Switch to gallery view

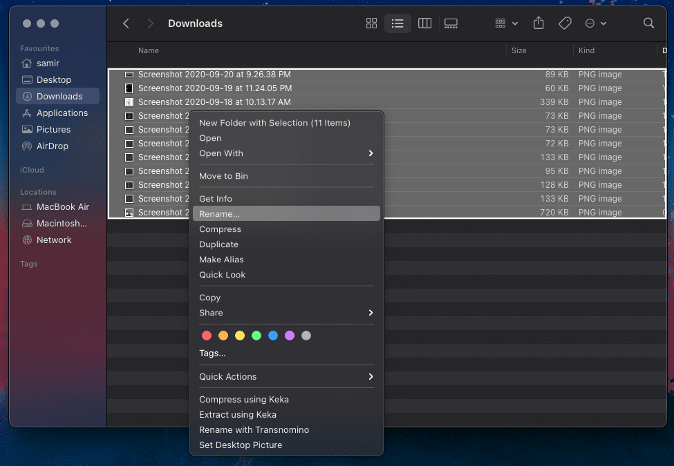[451, 23]
